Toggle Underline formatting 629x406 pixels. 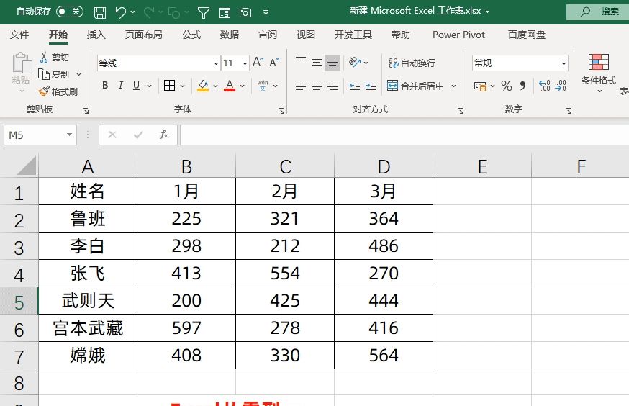click(x=137, y=86)
